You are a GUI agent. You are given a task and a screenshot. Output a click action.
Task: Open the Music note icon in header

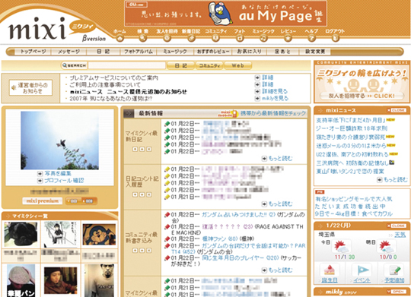[263, 38]
